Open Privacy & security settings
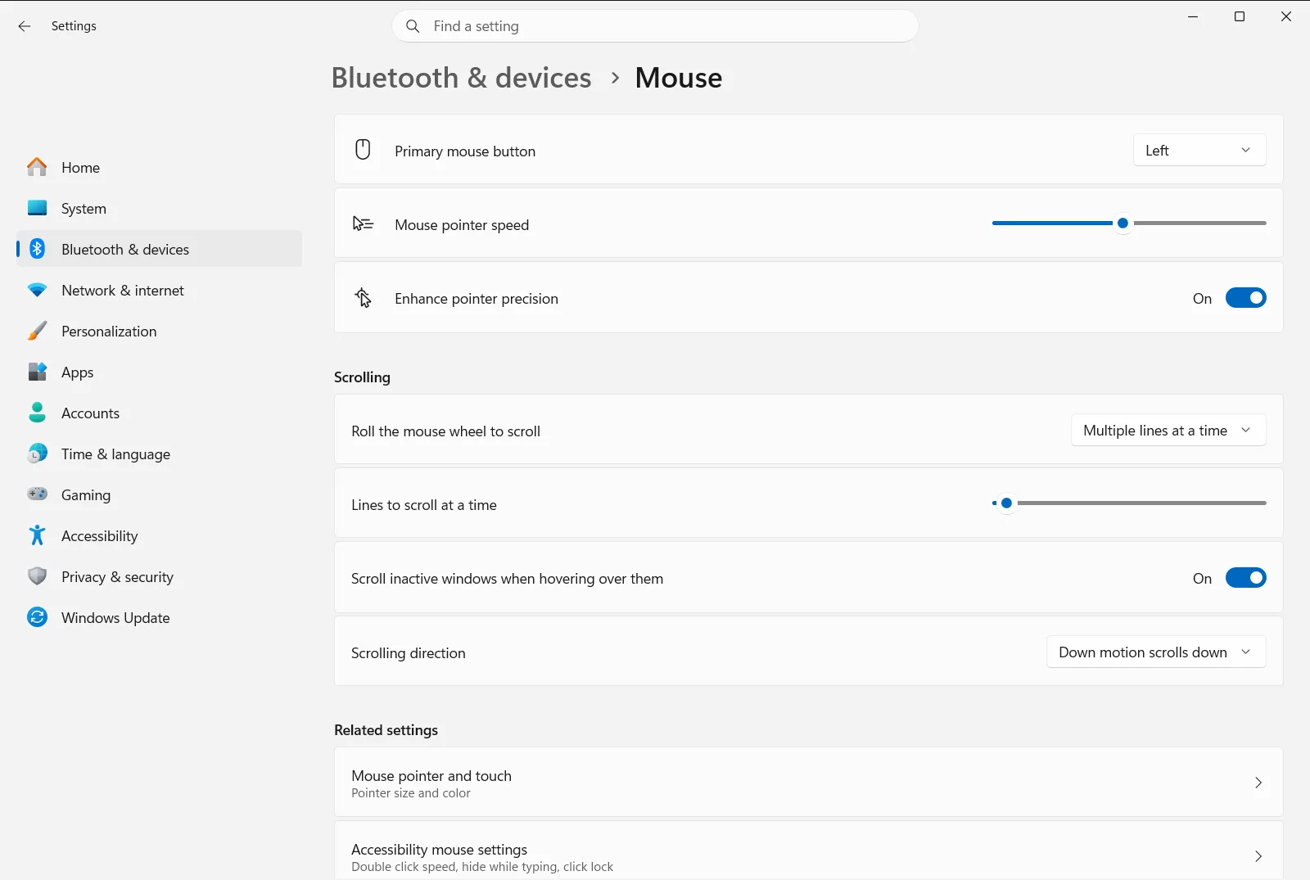 pos(159,576)
